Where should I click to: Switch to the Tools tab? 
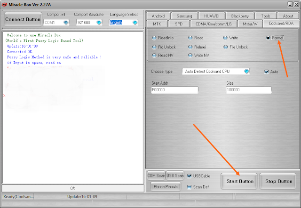[x=266, y=16]
